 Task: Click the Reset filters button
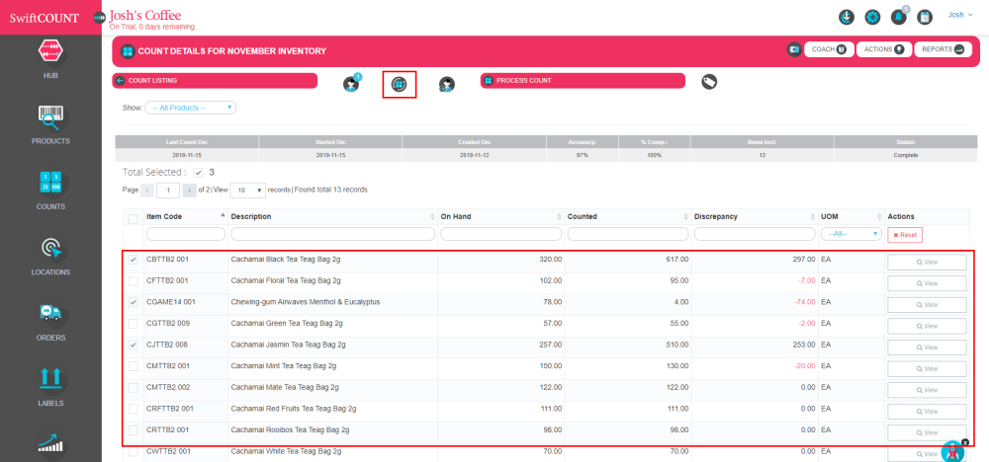pyautogui.click(x=905, y=235)
